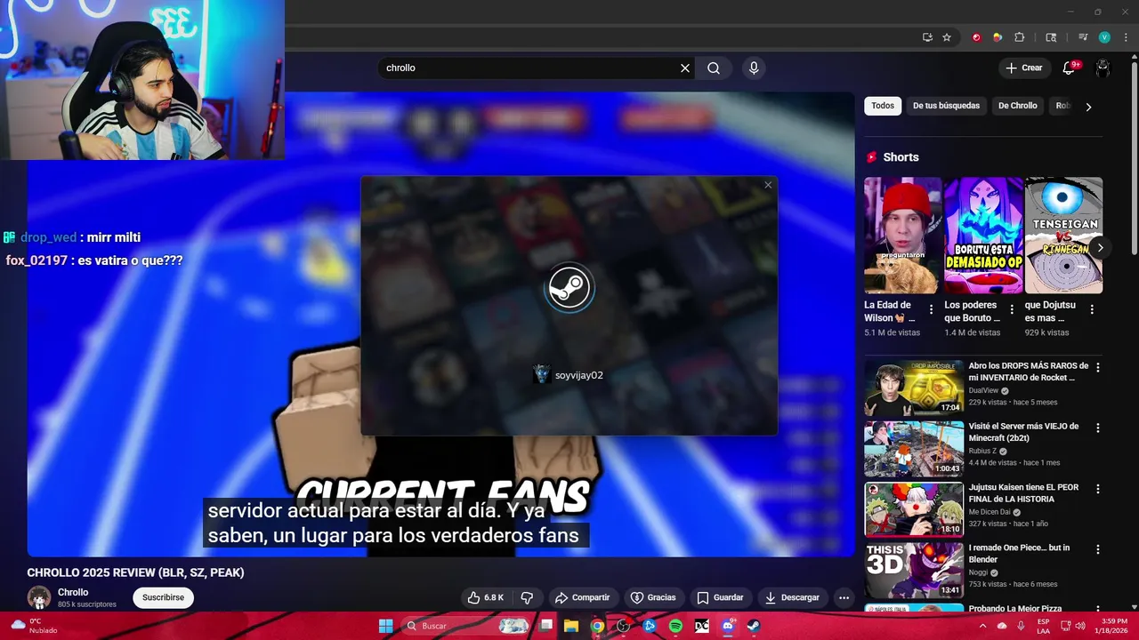Bookmark this page with the star icon

click(x=947, y=37)
